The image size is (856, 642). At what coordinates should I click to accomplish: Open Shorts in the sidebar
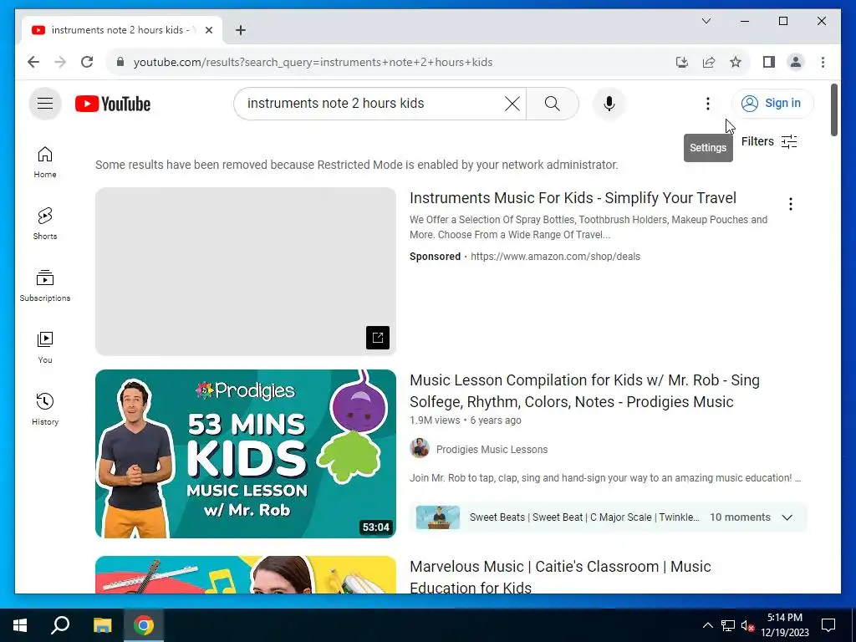[x=45, y=224]
